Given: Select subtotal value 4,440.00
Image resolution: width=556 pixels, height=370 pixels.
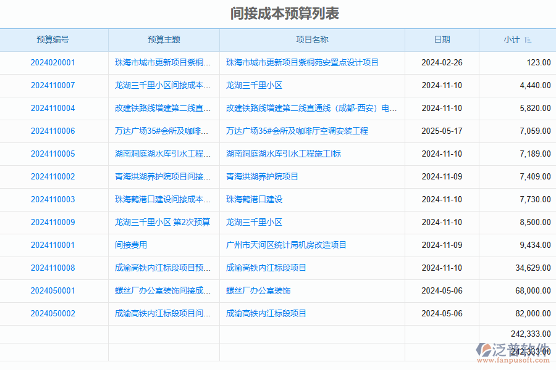Looking at the screenshot, I should pyautogui.click(x=536, y=85).
